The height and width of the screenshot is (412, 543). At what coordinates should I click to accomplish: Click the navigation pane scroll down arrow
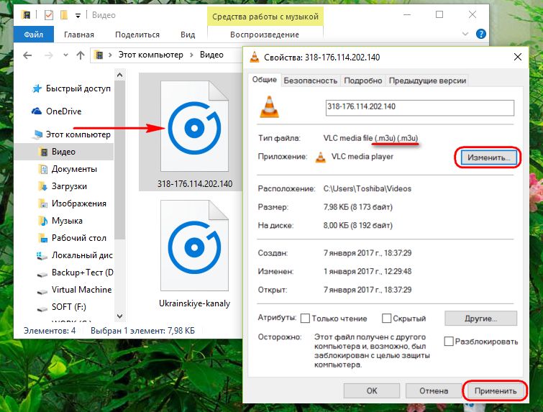click(120, 316)
